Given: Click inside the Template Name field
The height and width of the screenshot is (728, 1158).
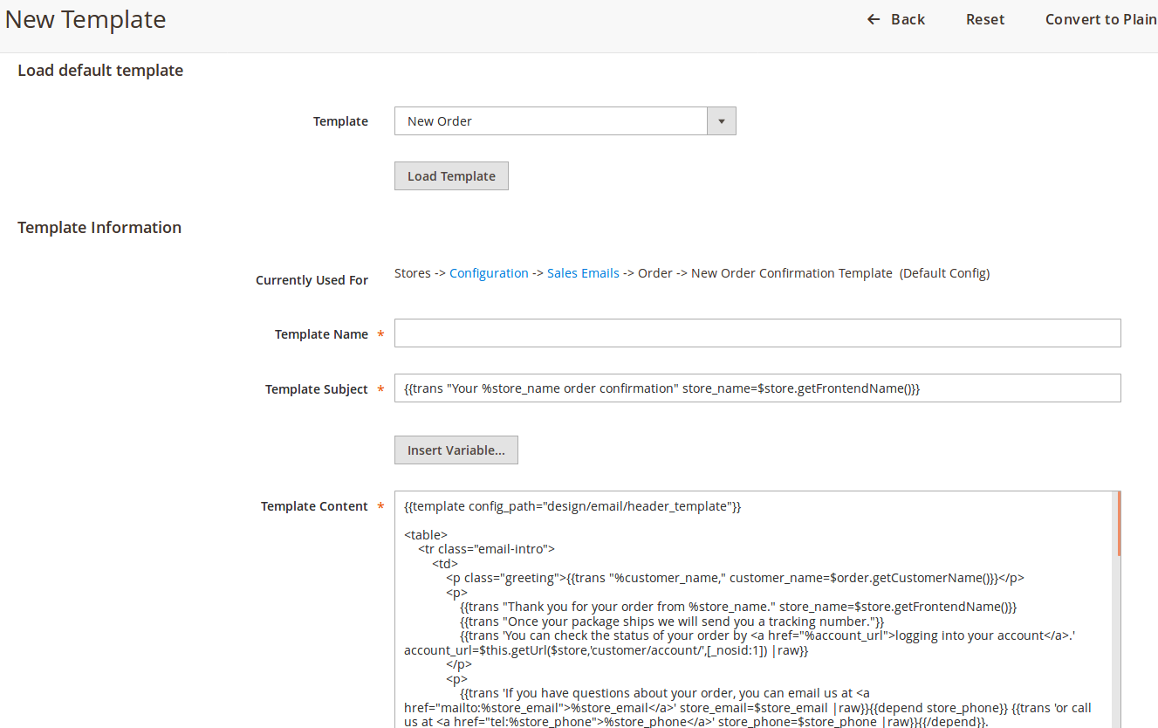Looking at the screenshot, I should coord(757,333).
